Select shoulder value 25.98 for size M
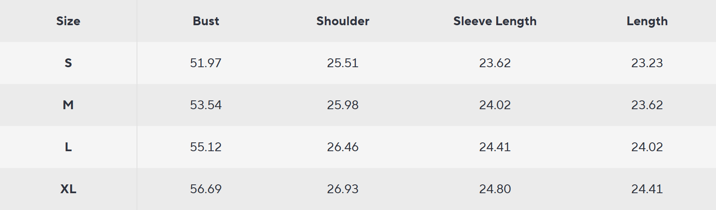Viewport: 716px width, 210px height. point(343,105)
